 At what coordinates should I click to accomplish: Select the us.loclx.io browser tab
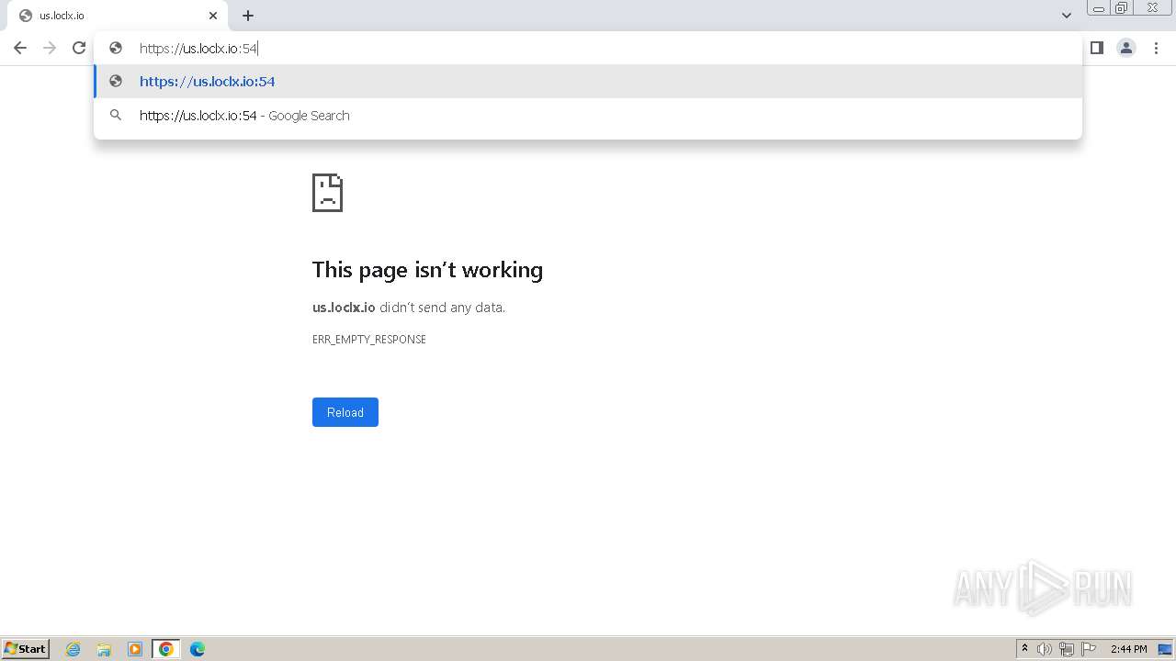pyautogui.click(x=118, y=16)
